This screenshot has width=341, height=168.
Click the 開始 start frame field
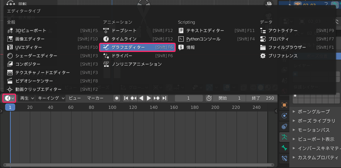point(229,99)
